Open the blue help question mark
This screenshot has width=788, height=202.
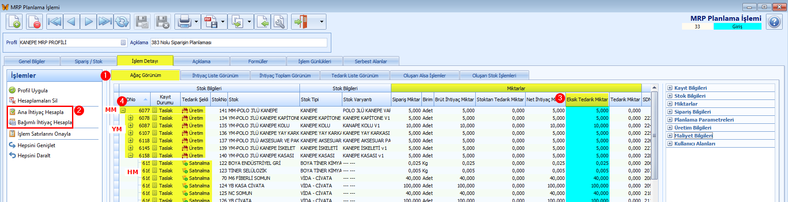[x=774, y=22]
